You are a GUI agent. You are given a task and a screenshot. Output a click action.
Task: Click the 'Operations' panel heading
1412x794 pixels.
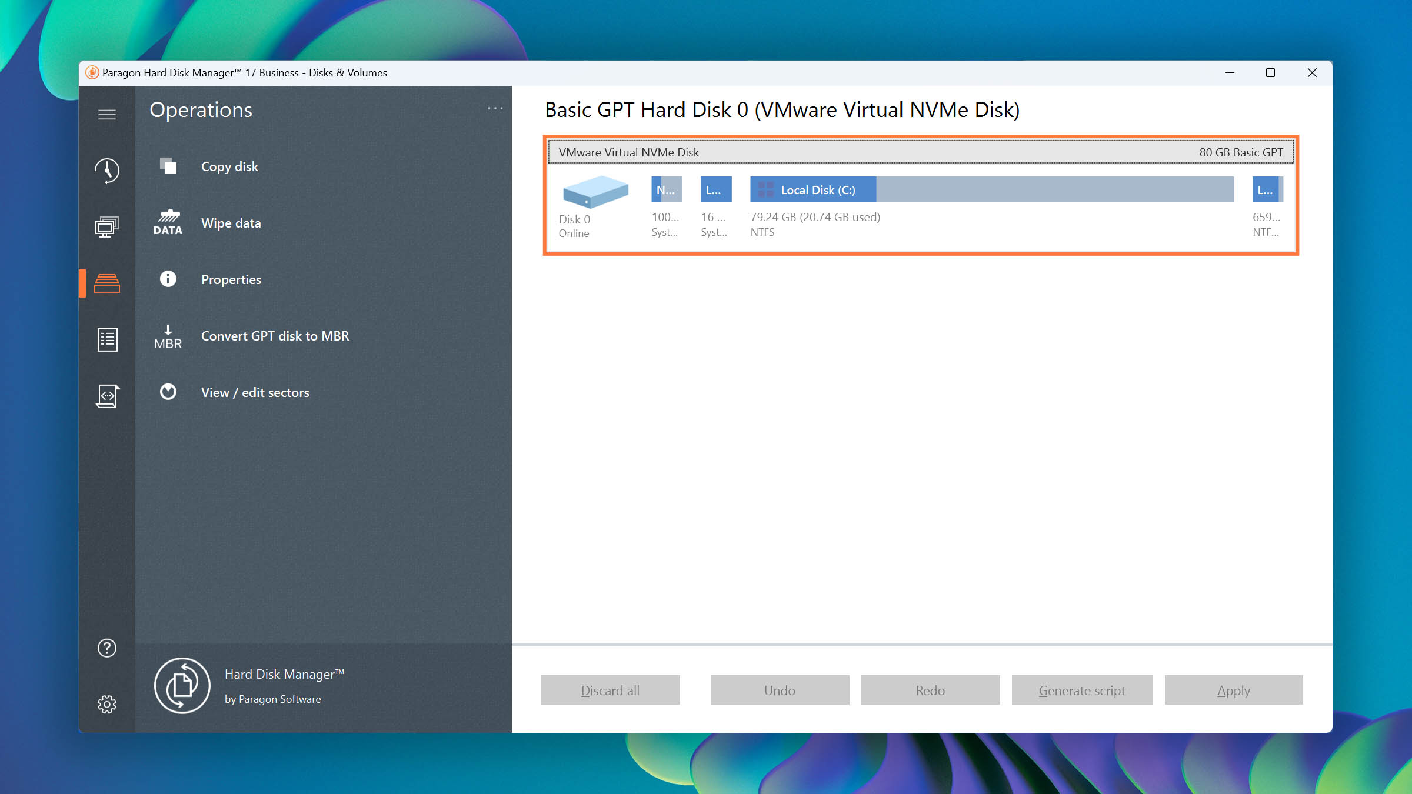[x=201, y=110]
